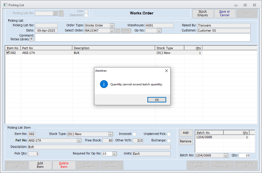Expand the Part No dropdown
This screenshot has width=262, height=173.
(79, 141)
